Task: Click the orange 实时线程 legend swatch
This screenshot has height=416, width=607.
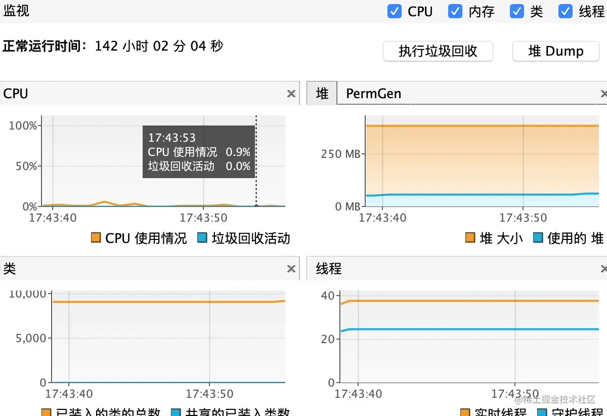Action: click(465, 412)
